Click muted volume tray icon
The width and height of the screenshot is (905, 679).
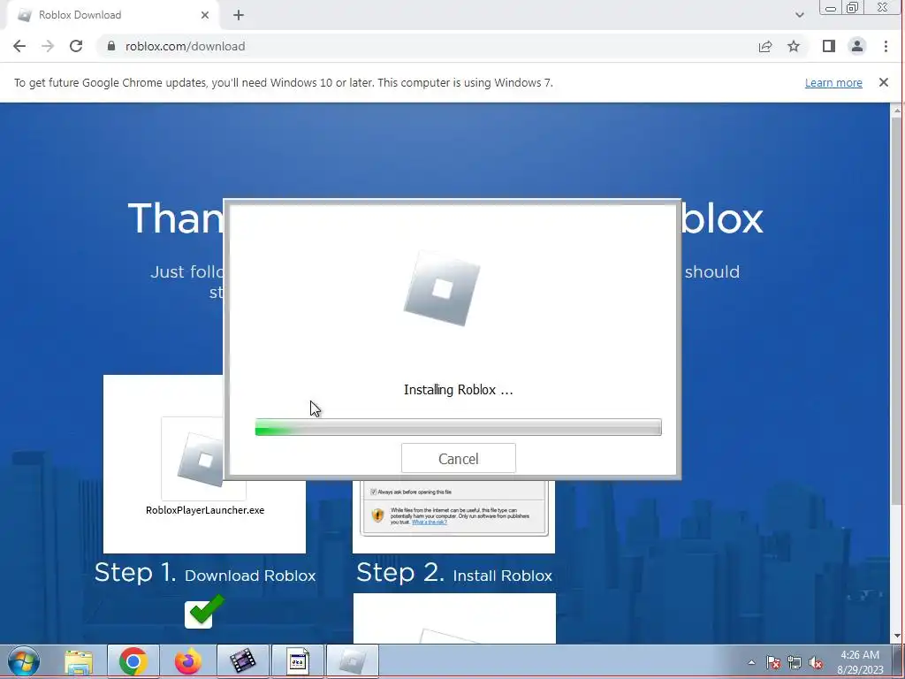(816, 663)
